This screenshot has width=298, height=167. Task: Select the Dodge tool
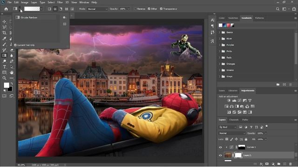pos(4,61)
